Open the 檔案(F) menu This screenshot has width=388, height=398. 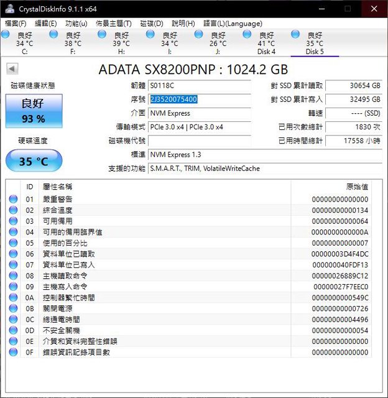16,24
